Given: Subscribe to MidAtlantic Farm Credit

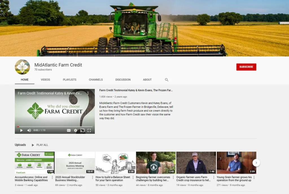Looking at the screenshot, I should pyautogui.click(x=246, y=67).
